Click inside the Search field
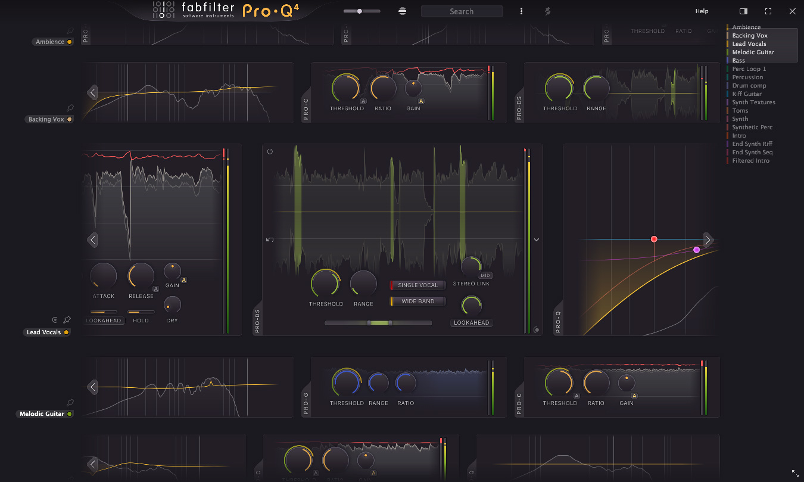 [462, 11]
